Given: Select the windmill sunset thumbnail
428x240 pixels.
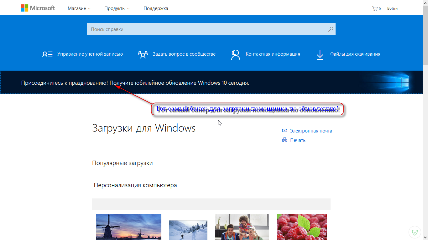Looking at the screenshot, I should pyautogui.click(x=128, y=227).
